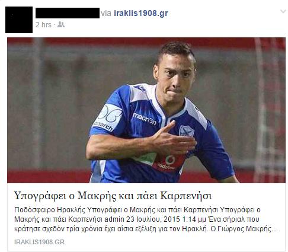Open headline Υπογράφει ο Μακρής και πάει Καρπενήσι

click(113, 196)
